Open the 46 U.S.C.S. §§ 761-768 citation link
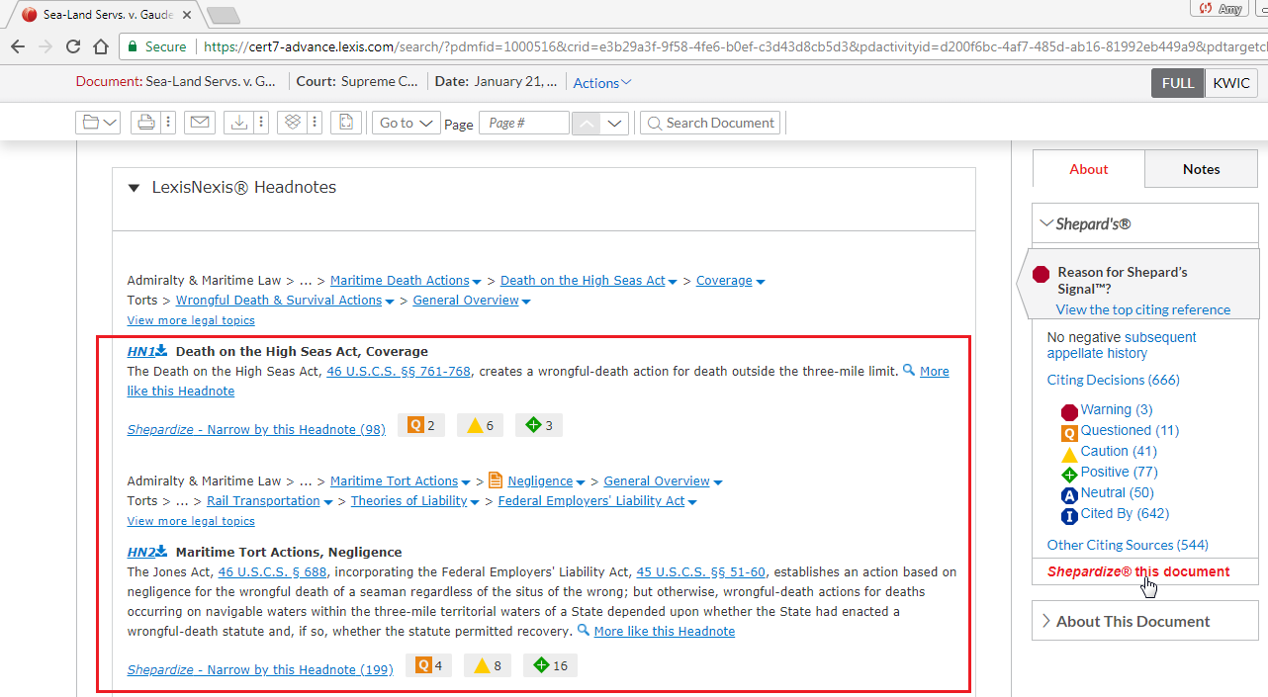Viewport: 1268px width, 697px height. coord(400,371)
